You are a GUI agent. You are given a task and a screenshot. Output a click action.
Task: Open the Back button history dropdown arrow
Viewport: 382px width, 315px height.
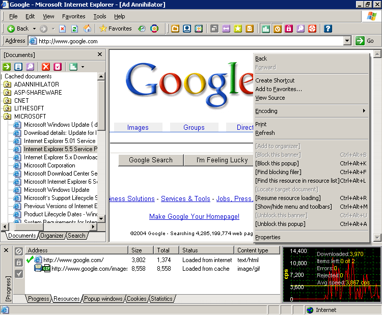pyautogui.click(x=34, y=28)
